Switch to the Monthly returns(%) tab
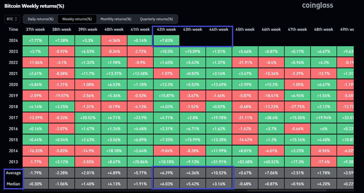 [116, 19]
